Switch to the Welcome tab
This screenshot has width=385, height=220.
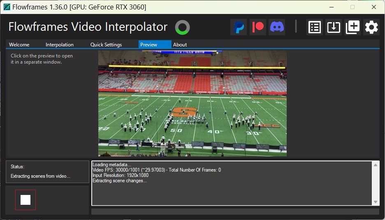click(19, 45)
